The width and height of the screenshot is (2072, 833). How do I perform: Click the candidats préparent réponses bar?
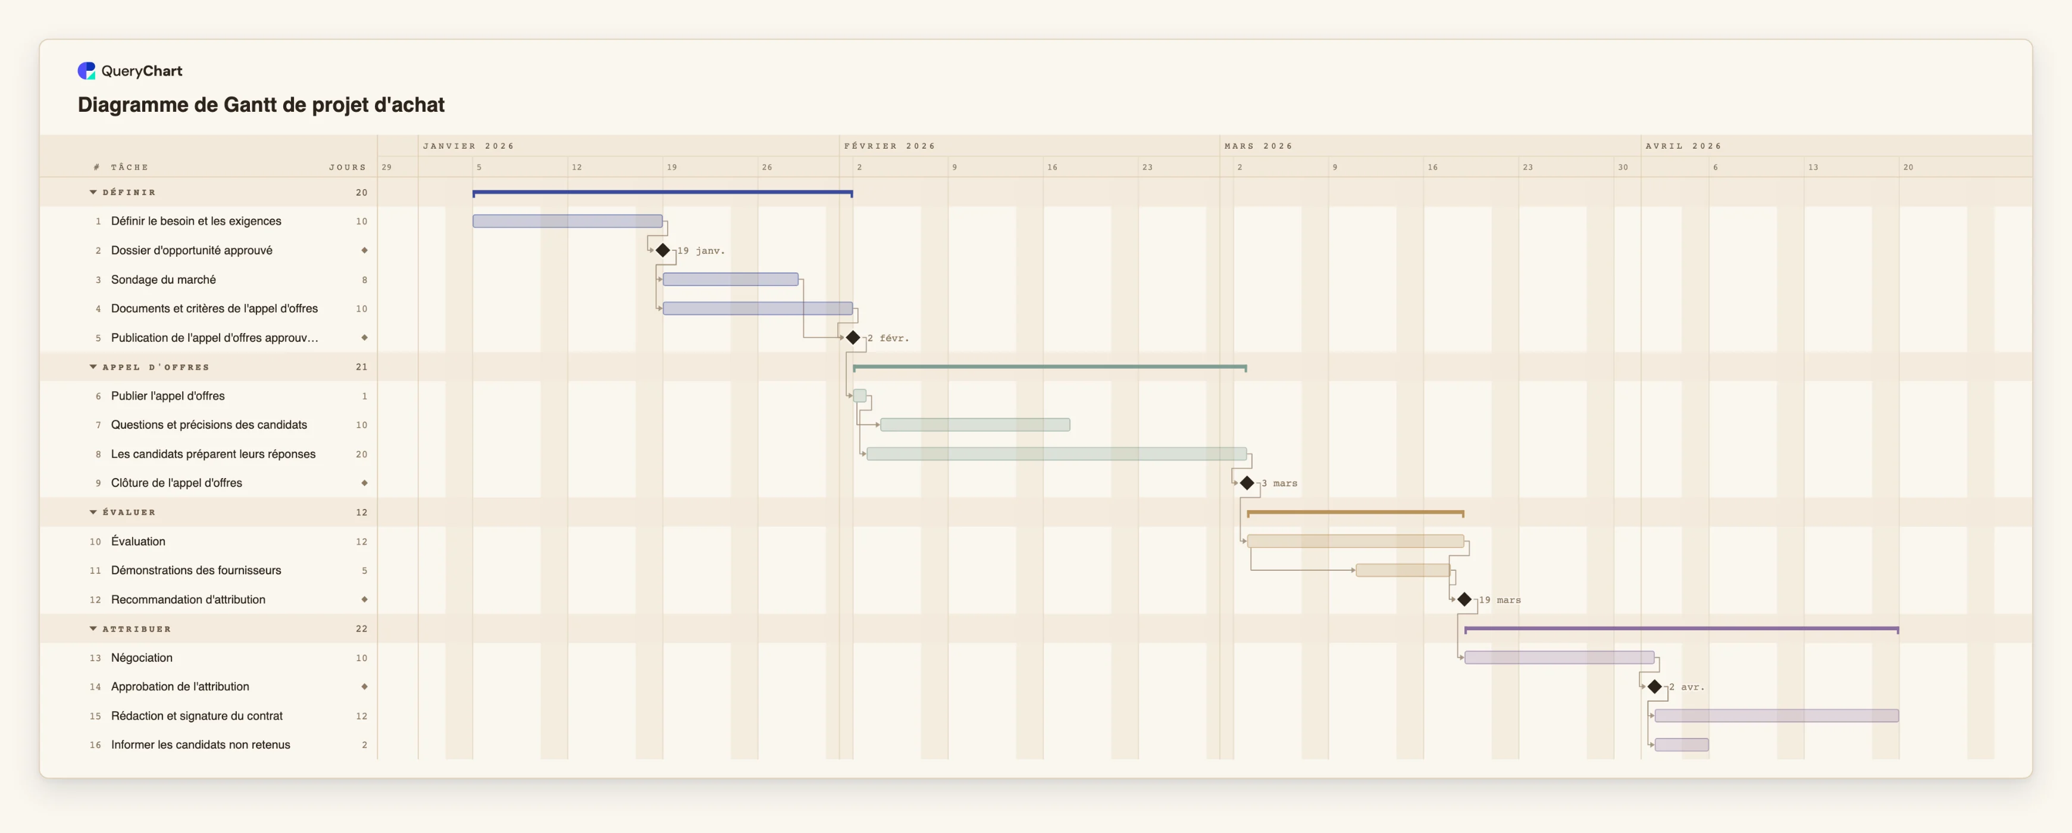(1057, 454)
